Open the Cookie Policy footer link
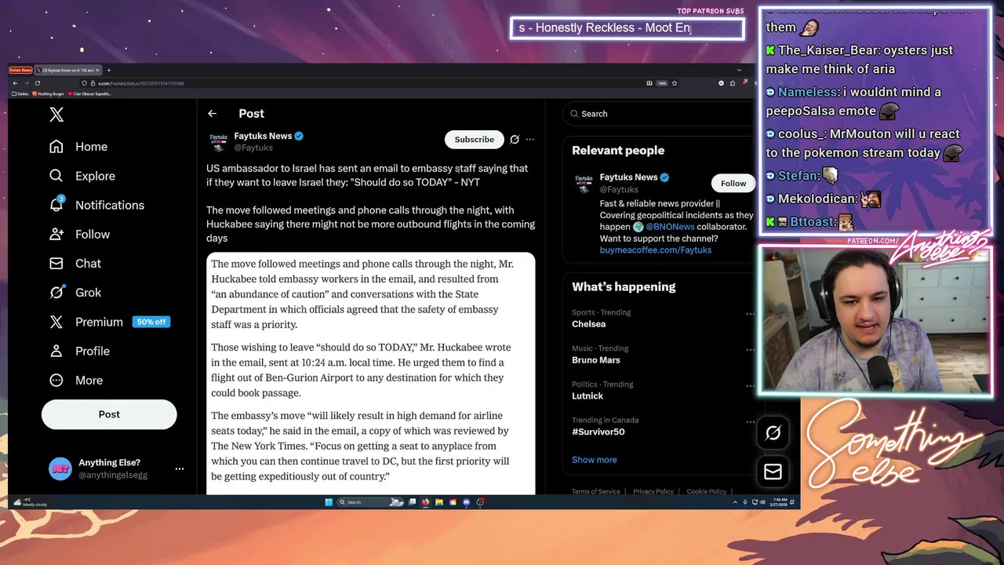 click(x=707, y=491)
